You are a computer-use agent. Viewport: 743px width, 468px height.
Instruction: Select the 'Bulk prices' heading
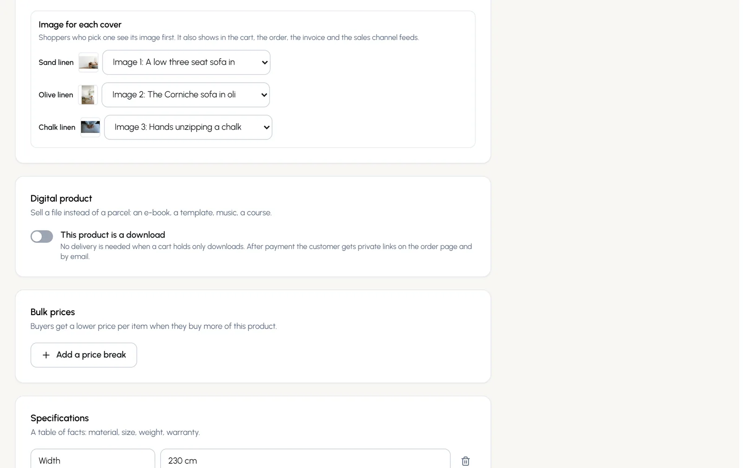point(52,312)
